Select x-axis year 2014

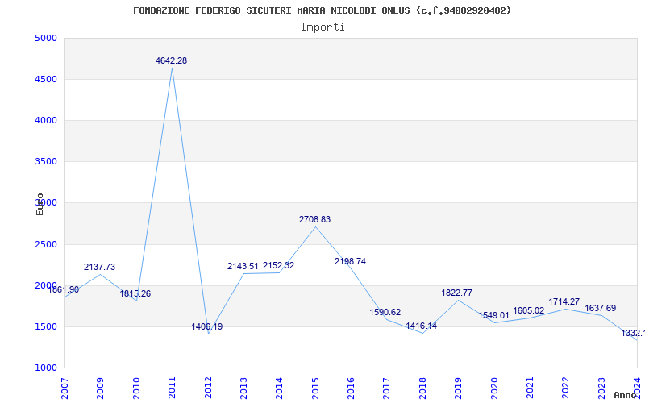(279, 388)
